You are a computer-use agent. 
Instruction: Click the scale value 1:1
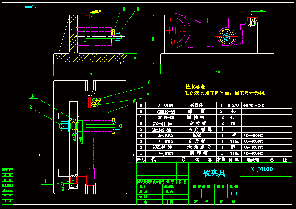point(234,193)
